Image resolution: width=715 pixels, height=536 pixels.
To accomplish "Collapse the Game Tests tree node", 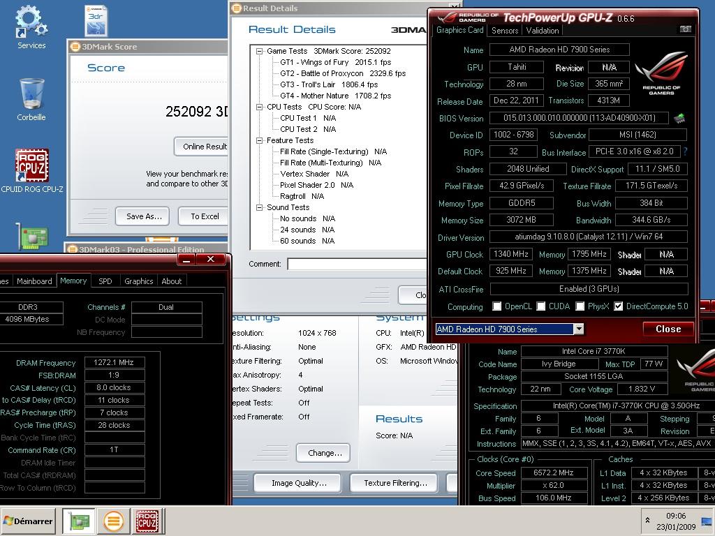I will (260, 51).
